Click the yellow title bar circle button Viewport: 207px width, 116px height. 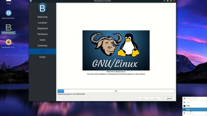[168, 1]
